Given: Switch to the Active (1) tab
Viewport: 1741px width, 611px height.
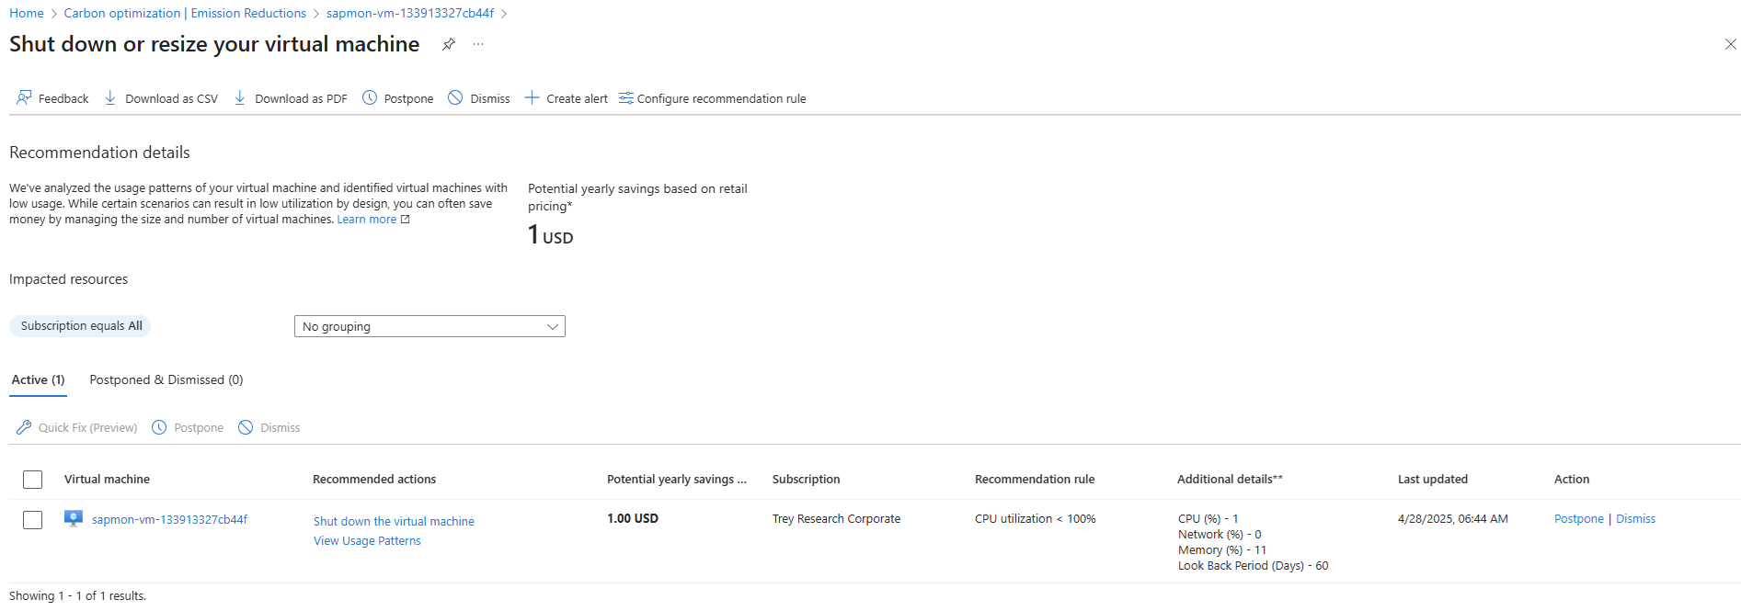Looking at the screenshot, I should click(x=38, y=379).
